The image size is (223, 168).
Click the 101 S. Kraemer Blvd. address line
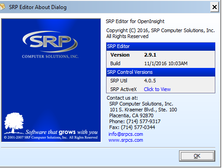[143, 110]
